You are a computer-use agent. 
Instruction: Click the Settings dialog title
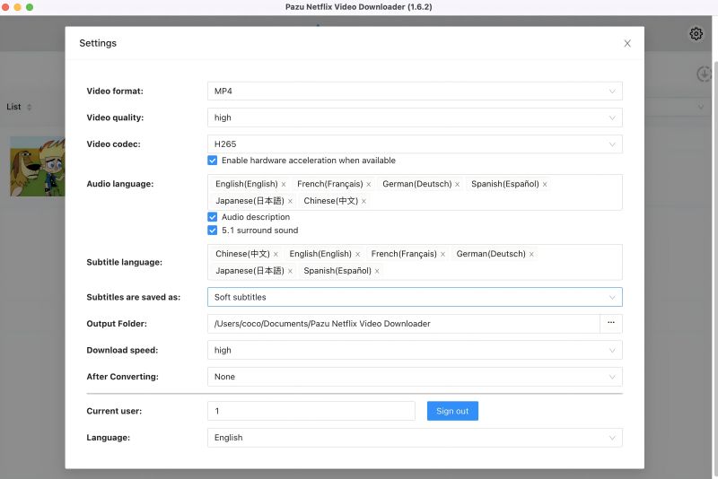pos(98,43)
